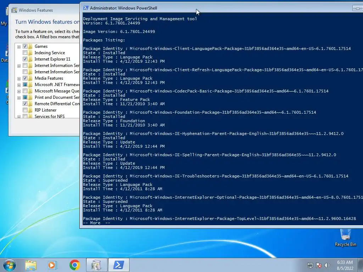
Task: Click the Media Features folder icon
Action: pos(30,78)
